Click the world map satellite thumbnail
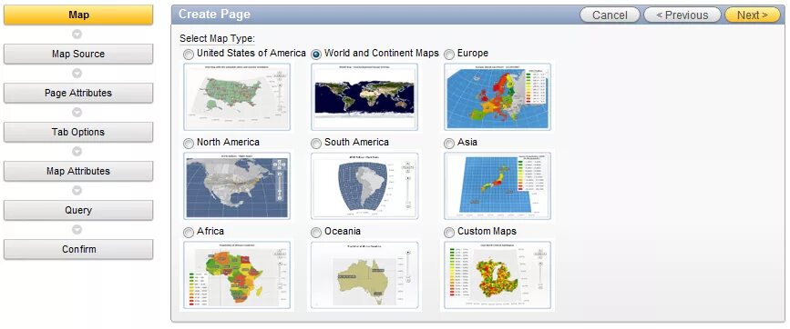 tap(364, 96)
